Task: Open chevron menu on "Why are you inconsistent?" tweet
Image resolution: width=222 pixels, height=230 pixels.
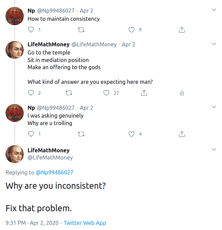Action: coord(214,150)
